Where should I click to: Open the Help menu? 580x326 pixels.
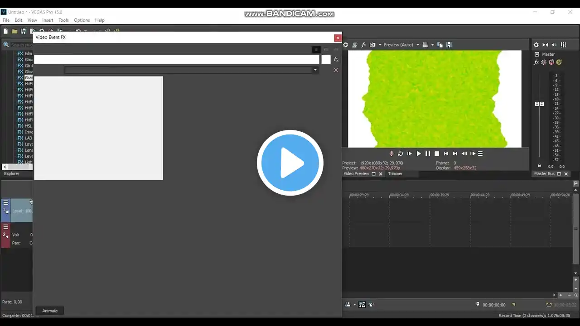pos(100,20)
